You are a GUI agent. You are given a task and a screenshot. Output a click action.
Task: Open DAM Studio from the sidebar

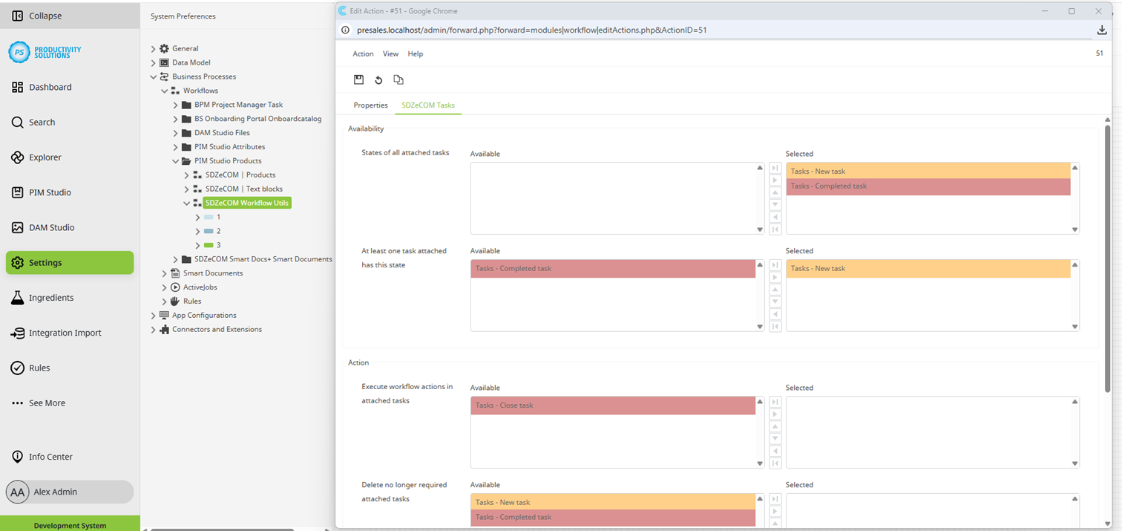[x=16, y=227]
